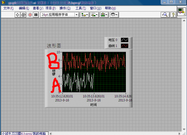187x135 pixels.
Task: Click the 电压 0 plot legend swatch
Action: pos(125,40)
